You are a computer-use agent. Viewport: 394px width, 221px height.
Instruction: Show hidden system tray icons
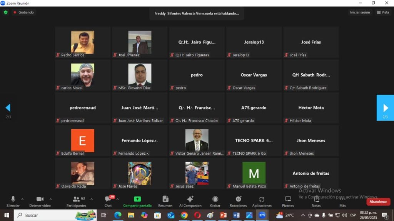(x=303, y=215)
